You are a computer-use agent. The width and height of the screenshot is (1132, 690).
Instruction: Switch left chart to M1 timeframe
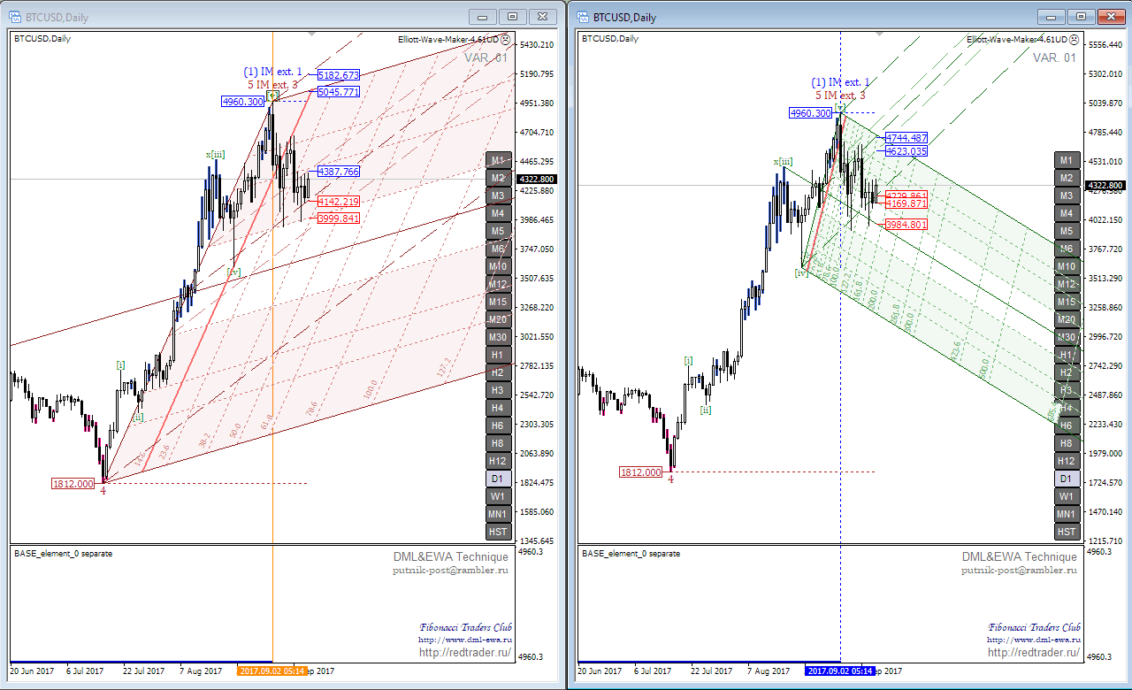498,160
